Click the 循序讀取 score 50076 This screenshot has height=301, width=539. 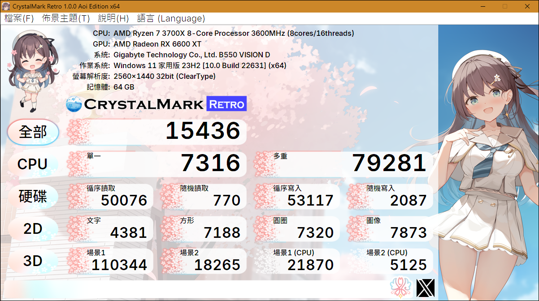124,200
